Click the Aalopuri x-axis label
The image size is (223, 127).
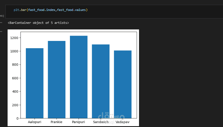(x=35, y=122)
